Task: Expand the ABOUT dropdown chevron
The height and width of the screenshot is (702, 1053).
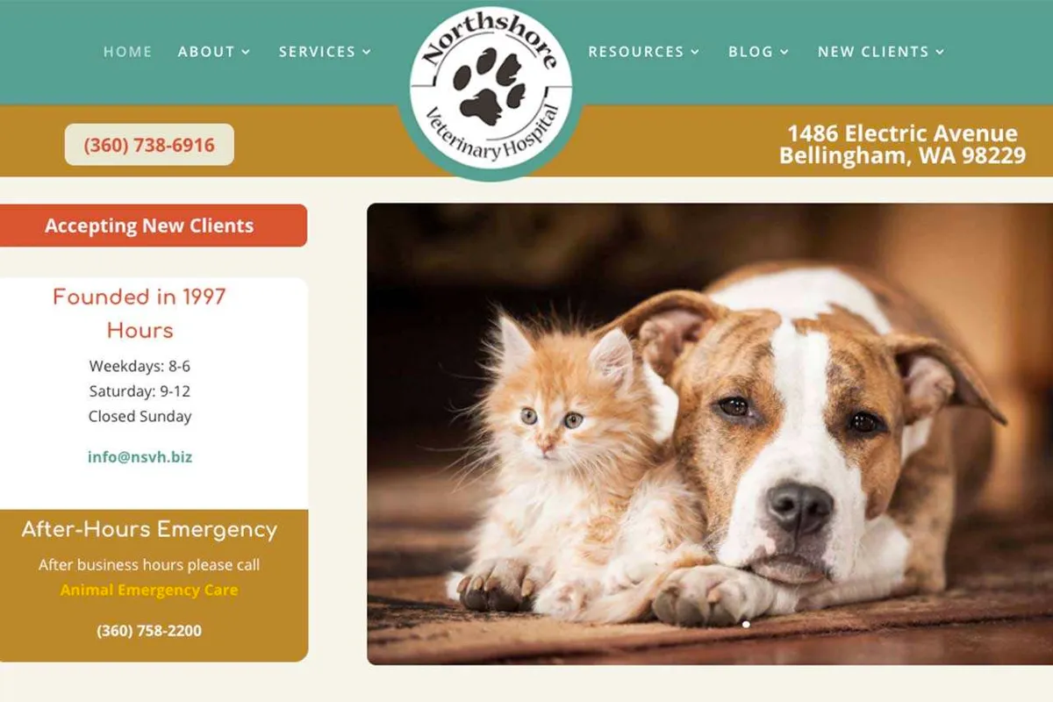Action: [246, 53]
